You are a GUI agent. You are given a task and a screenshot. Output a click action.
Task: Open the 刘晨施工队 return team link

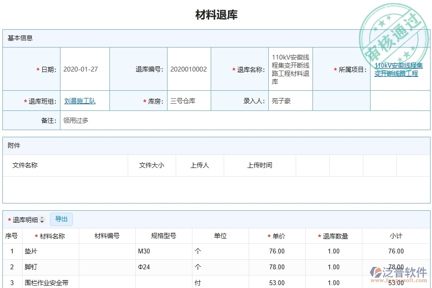pyautogui.click(x=80, y=100)
